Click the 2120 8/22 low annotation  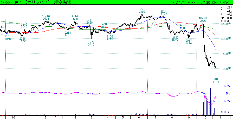point(175,39)
